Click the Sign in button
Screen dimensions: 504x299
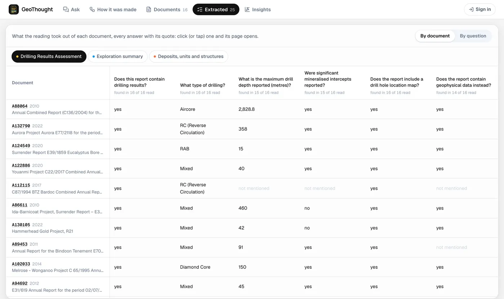[480, 9]
